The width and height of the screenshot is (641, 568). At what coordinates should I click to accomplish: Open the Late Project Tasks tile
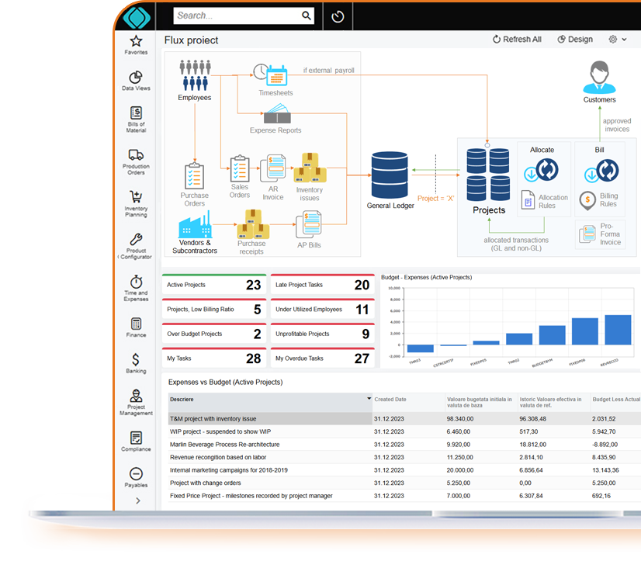[321, 286]
